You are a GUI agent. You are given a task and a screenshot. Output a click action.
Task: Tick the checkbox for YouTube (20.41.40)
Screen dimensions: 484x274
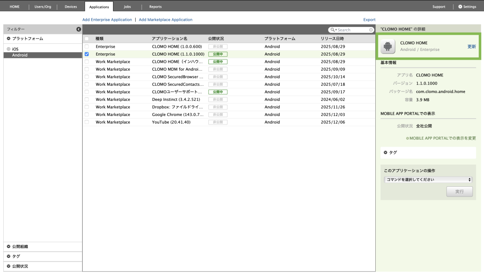pos(86,122)
